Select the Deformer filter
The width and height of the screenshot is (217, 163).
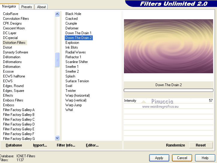point(72,28)
